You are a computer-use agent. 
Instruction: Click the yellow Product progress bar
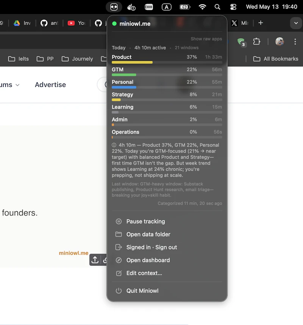tap(132, 62)
